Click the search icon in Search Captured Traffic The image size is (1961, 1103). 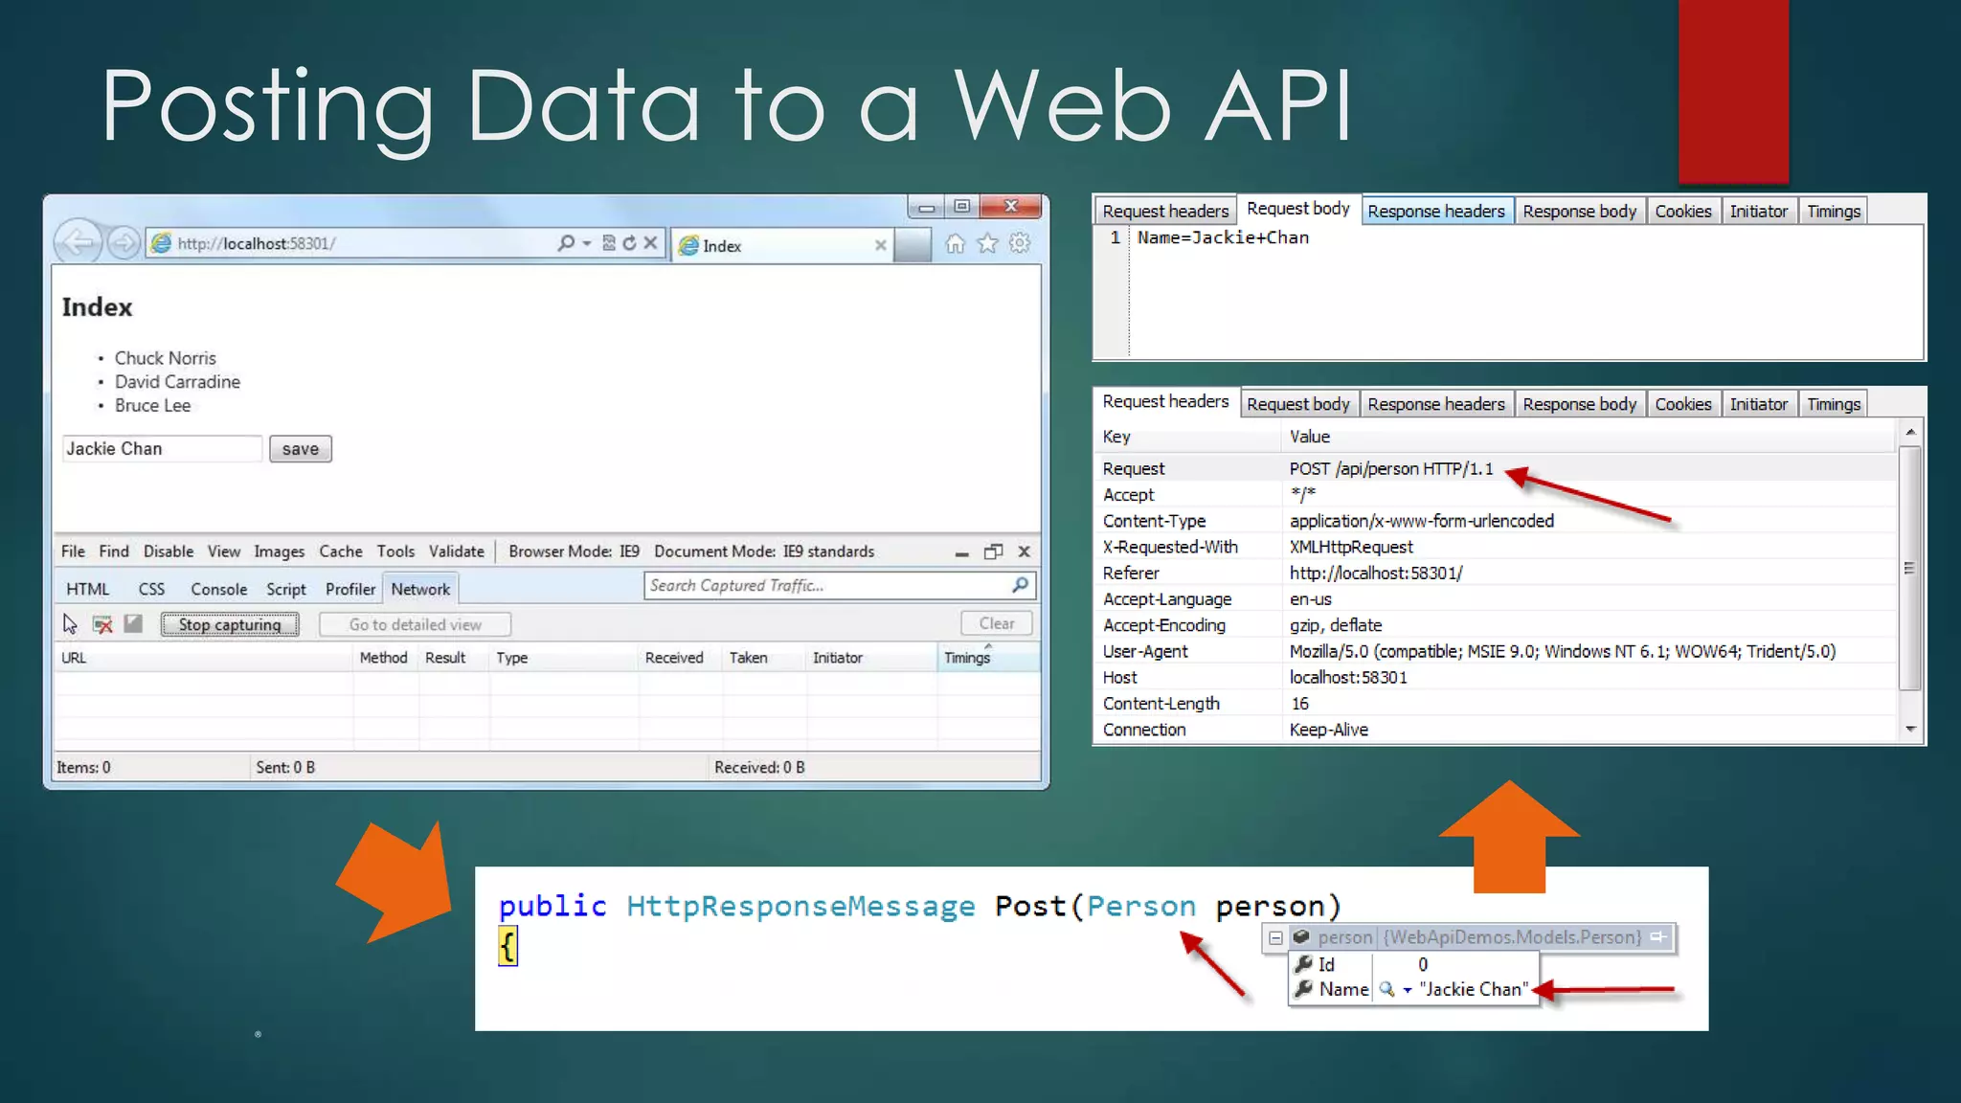coord(1020,585)
